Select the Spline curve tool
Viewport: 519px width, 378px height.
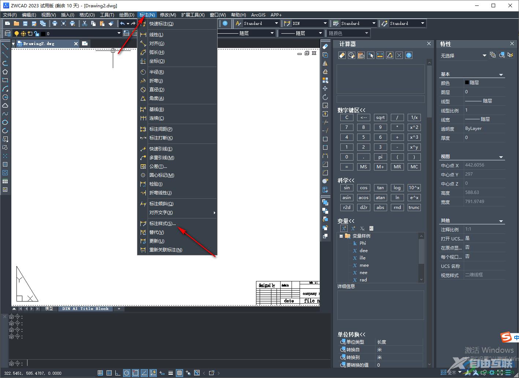coord(5,114)
